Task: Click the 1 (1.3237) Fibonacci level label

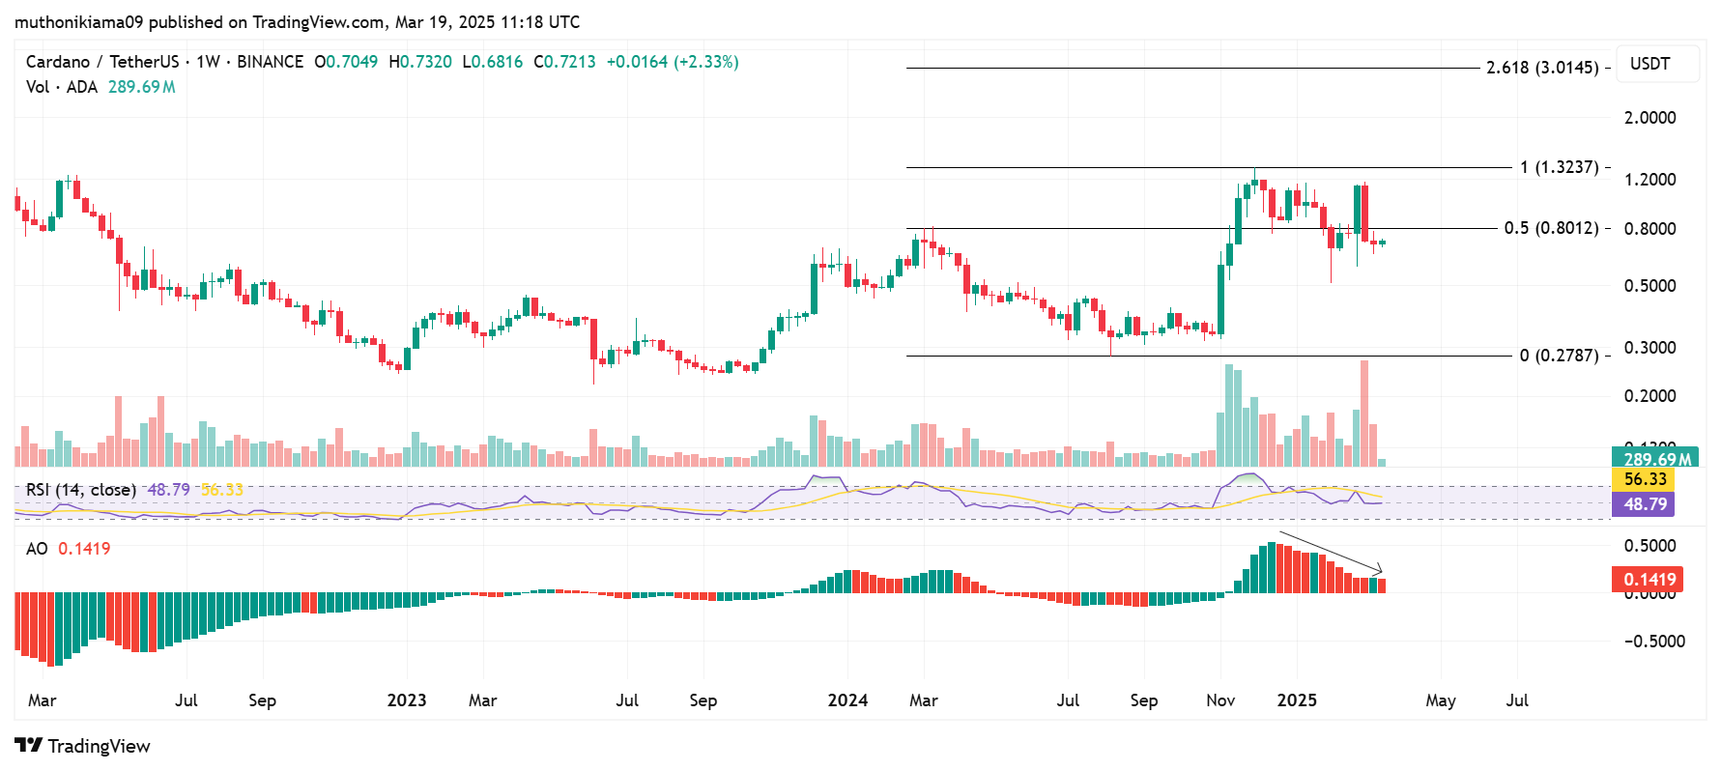Action: pyautogui.click(x=1559, y=167)
